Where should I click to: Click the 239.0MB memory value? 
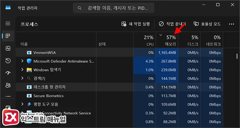tap(168, 70)
